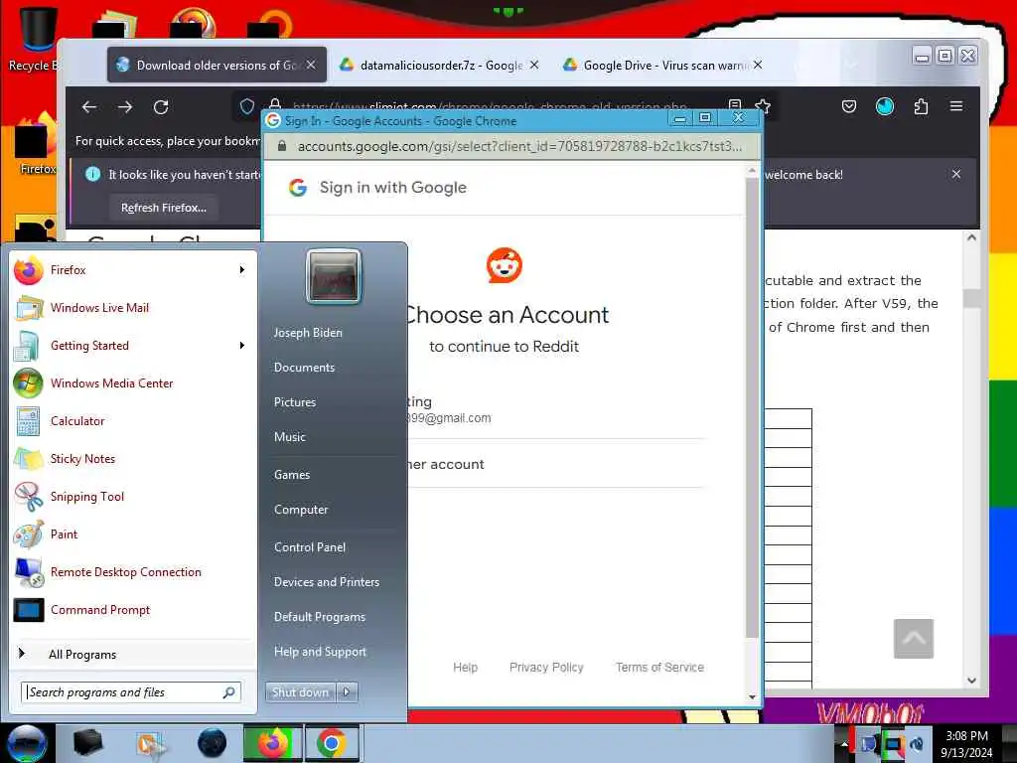Open Firefox extensions puzzle icon
Image resolution: width=1017 pixels, height=763 pixels.
[x=921, y=106]
